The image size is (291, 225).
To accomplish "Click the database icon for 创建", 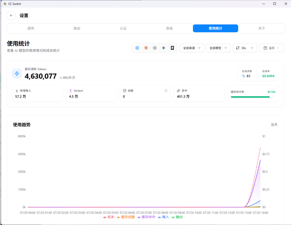I will tap(125, 91).
